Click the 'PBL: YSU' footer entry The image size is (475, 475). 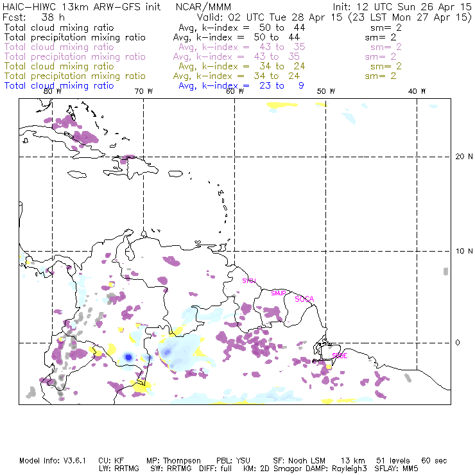[233, 461]
